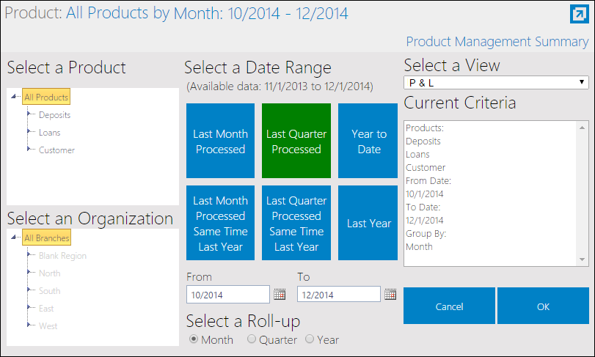595x357 pixels.
Task: Choose the Last Month Processed tile
Action: (220, 141)
